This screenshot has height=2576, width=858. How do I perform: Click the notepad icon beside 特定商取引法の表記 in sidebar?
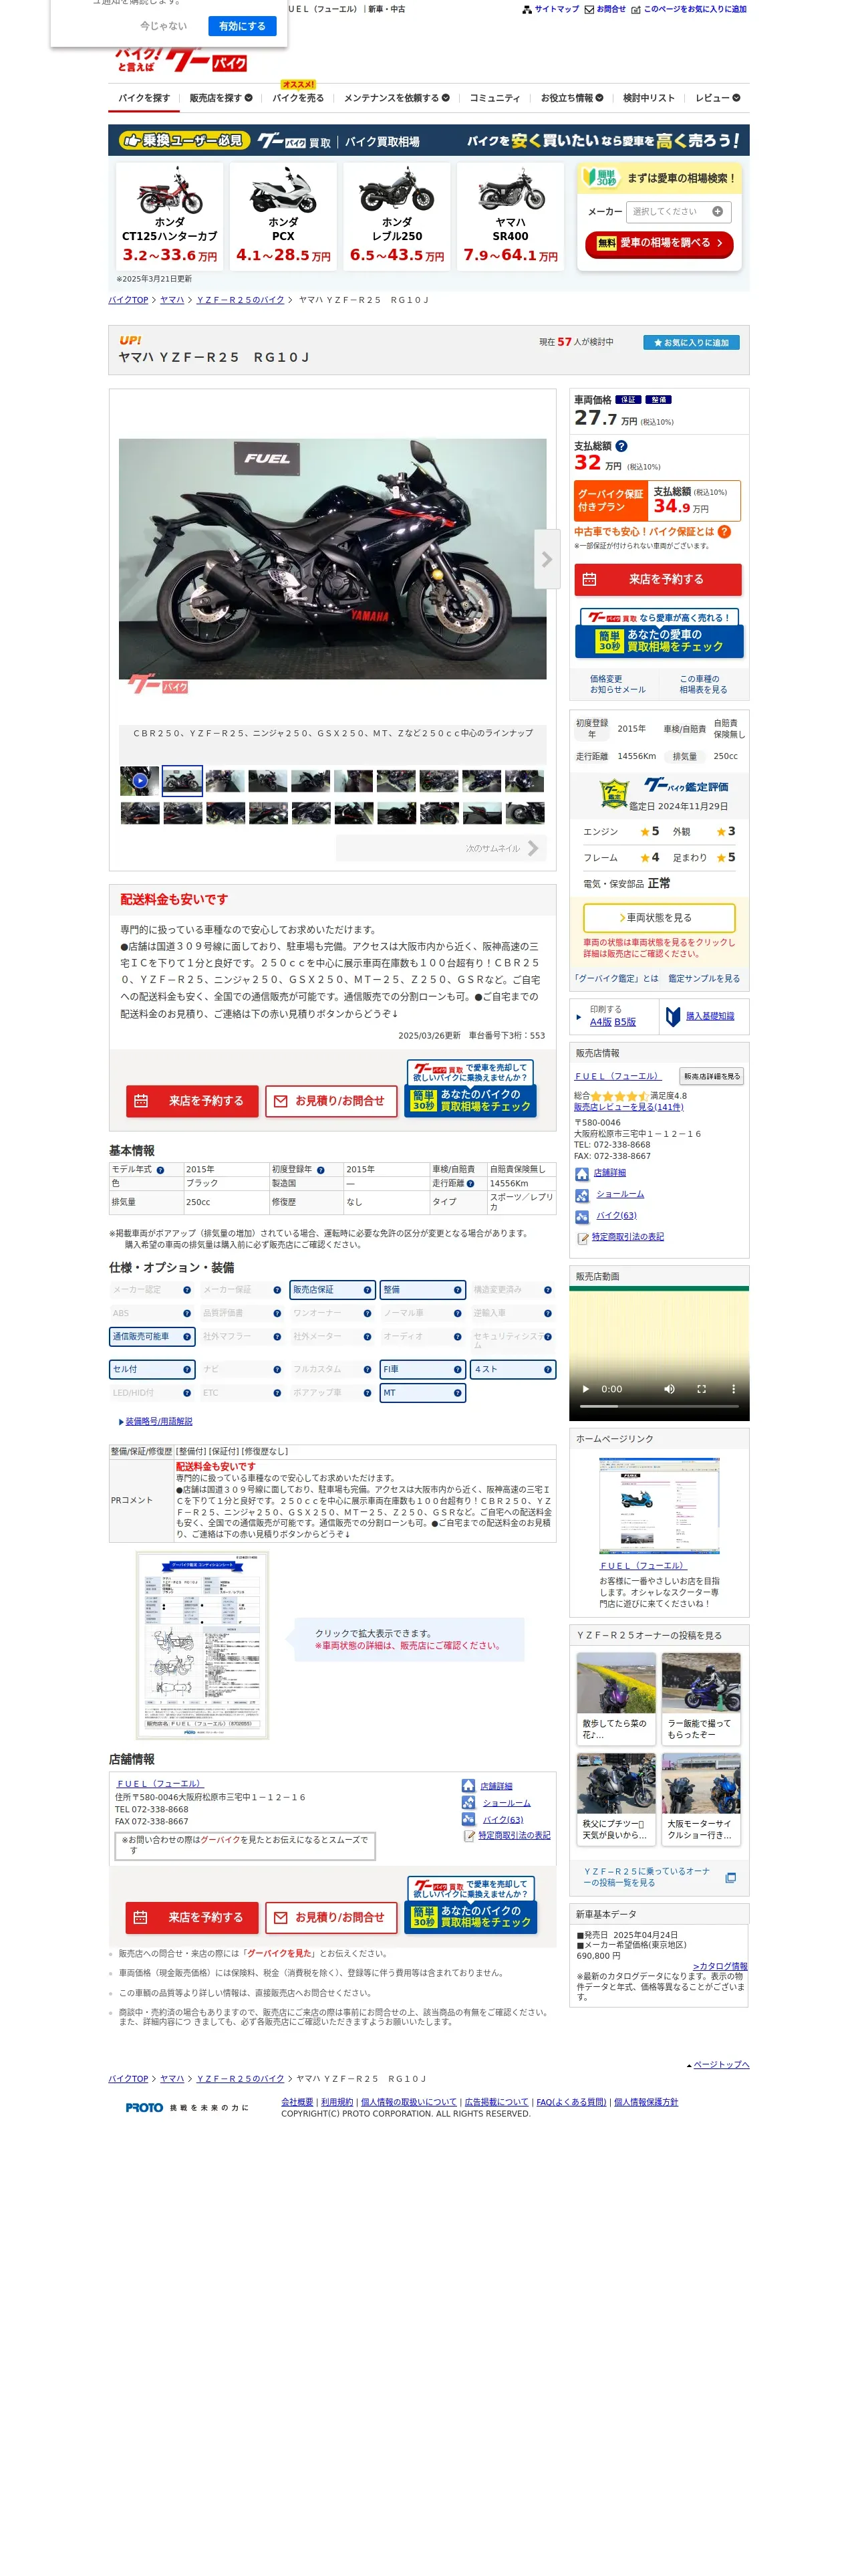point(582,1238)
